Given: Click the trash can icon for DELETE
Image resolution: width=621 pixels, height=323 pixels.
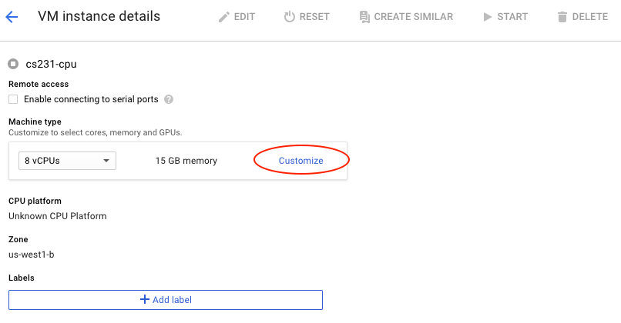Looking at the screenshot, I should (562, 17).
